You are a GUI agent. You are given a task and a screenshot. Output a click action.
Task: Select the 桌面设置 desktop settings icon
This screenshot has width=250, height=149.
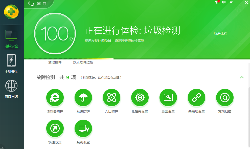pos(168,97)
